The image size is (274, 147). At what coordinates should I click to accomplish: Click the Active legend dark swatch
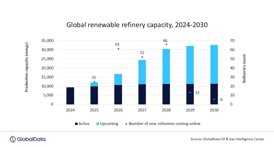pos(76,124)
